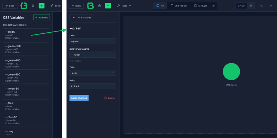Select the --green-50 variable card
The height and width of the screenshot is (138, 277).
point(26,92)
